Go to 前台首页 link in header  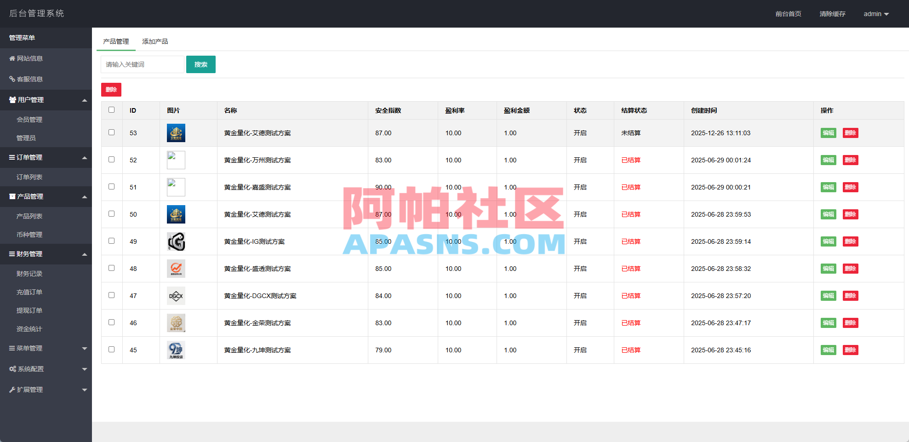click(x=788, y=14)
